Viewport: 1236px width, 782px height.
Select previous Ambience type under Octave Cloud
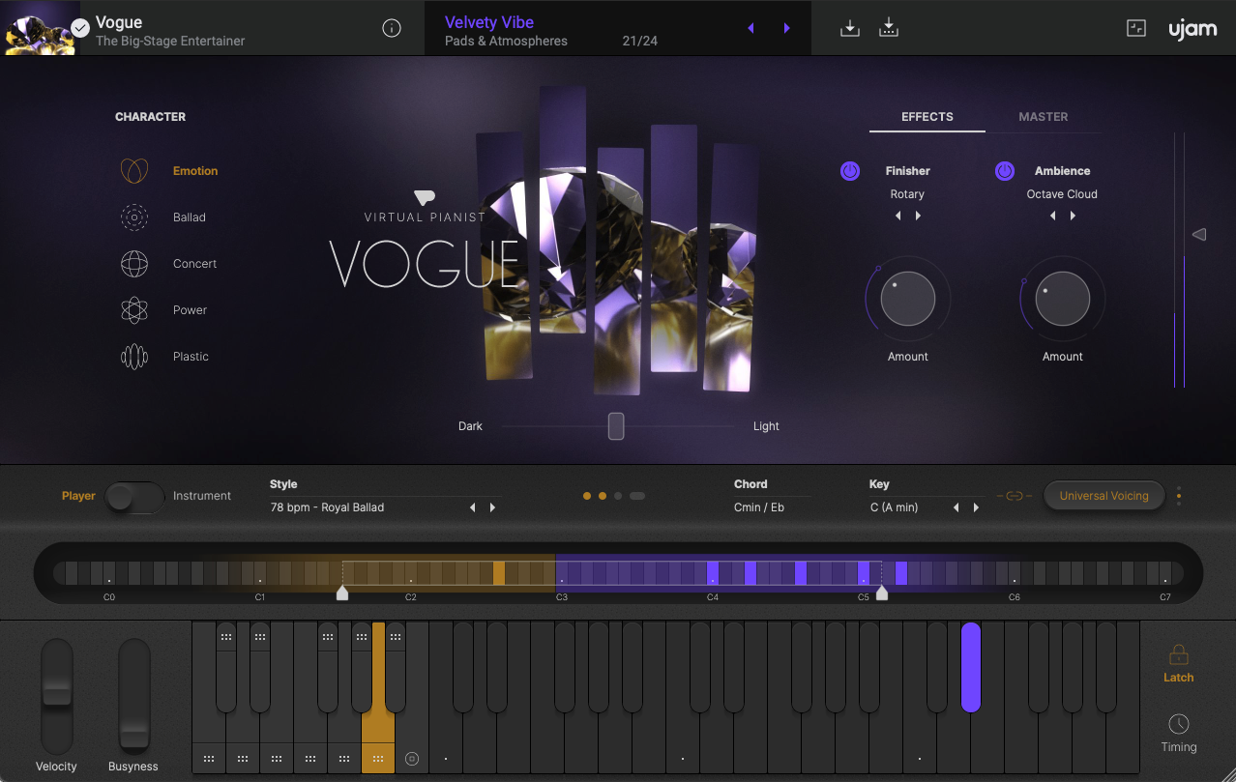(x=1052, y=216)
